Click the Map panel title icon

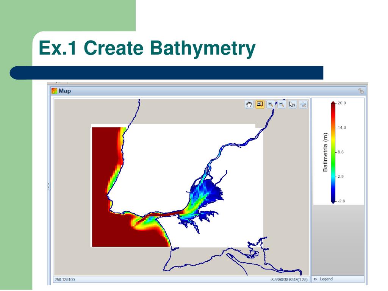(x=54, y=91)
